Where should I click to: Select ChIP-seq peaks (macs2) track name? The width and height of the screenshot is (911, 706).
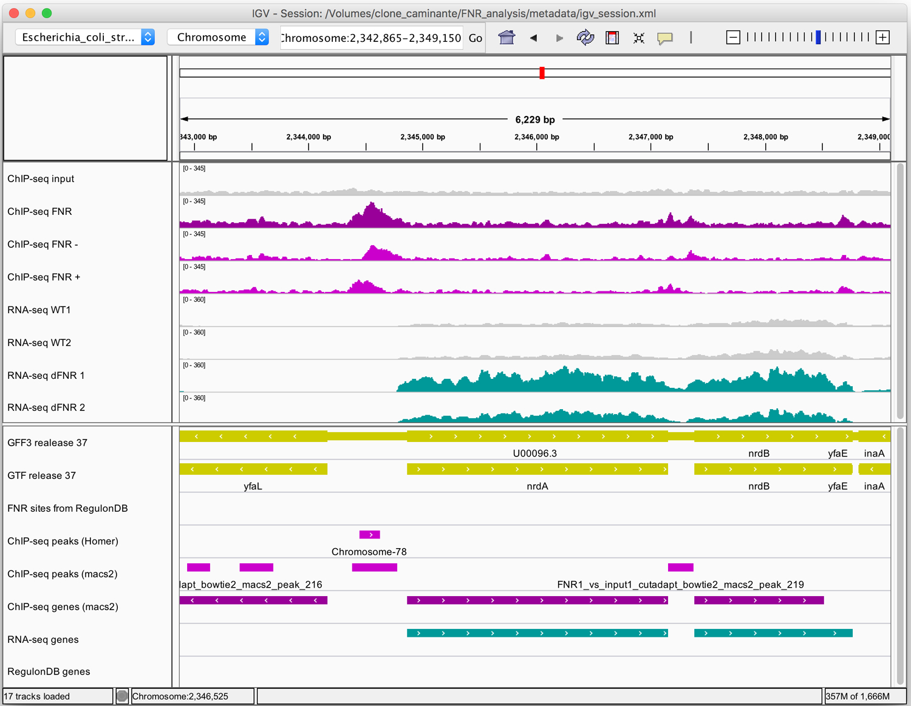(62, 574)
